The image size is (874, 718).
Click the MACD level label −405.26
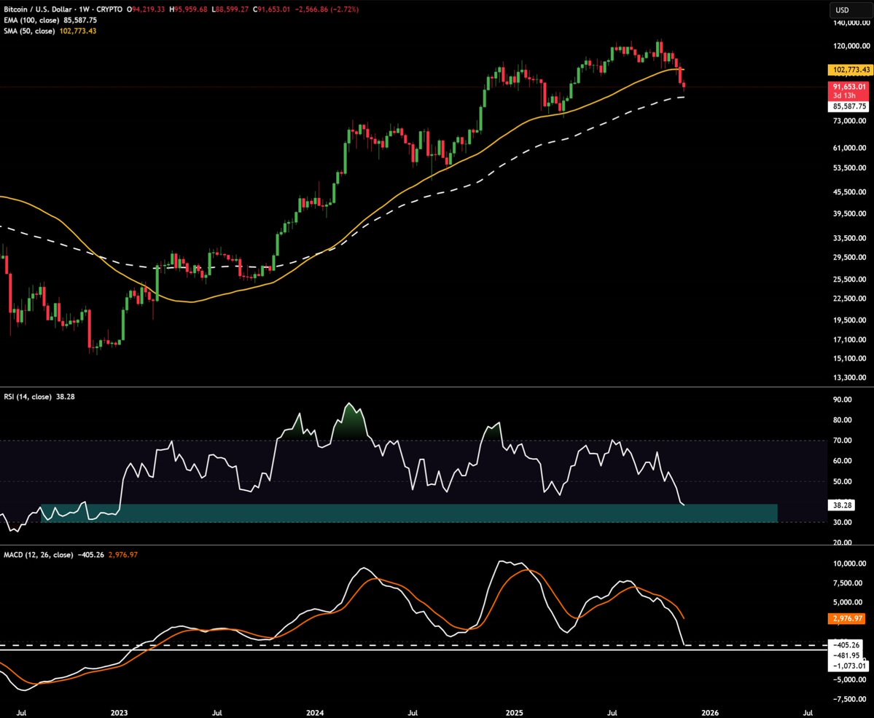(x=847, y=644)
